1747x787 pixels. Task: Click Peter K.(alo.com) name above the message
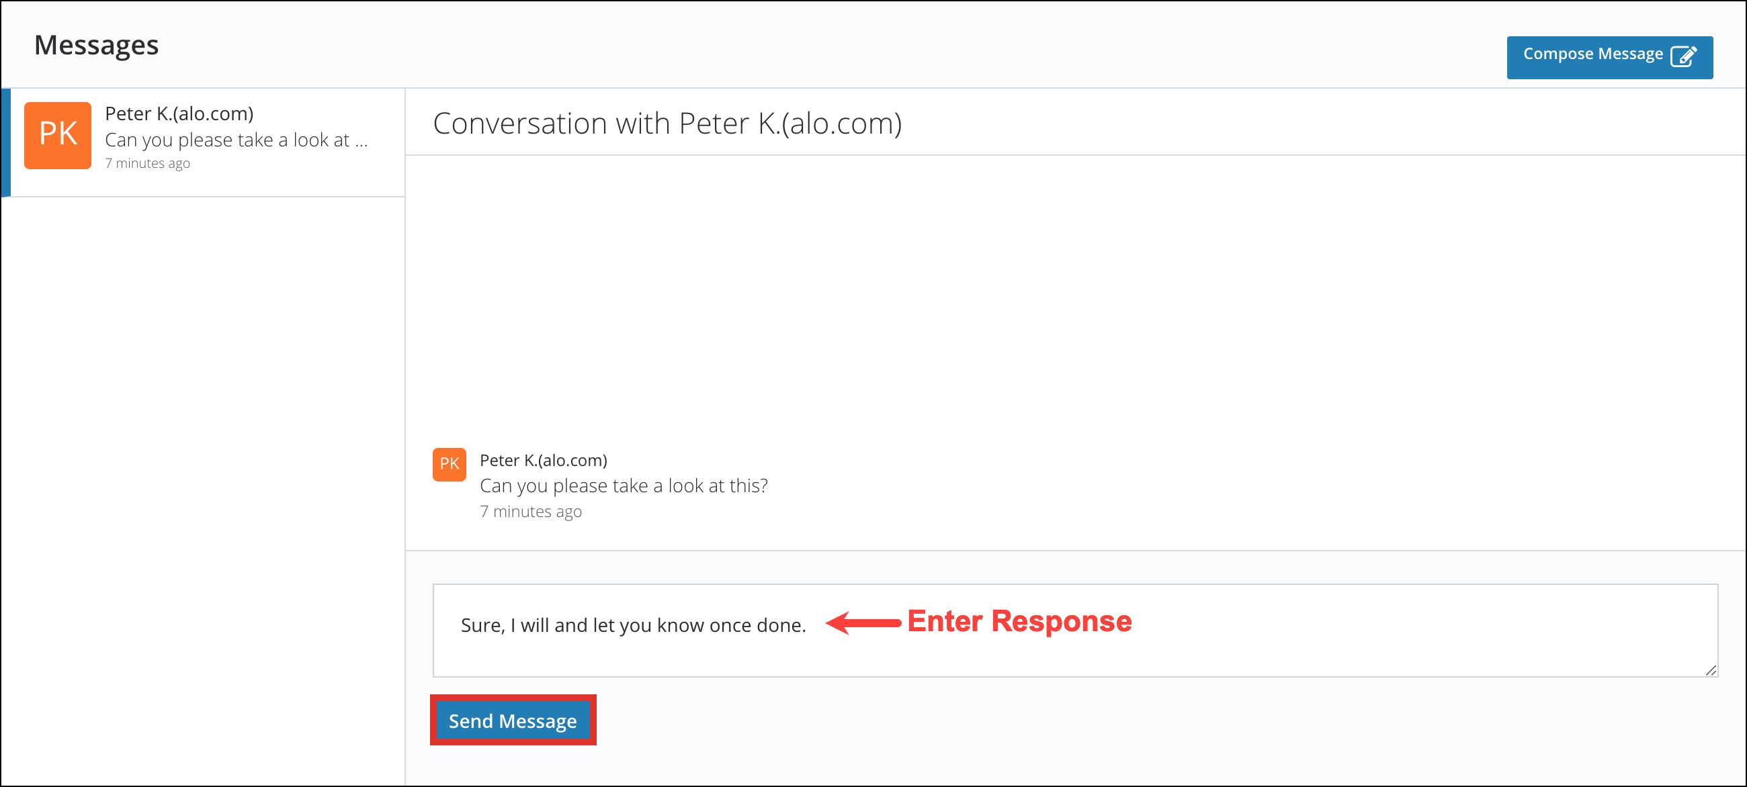coord(543,460)
